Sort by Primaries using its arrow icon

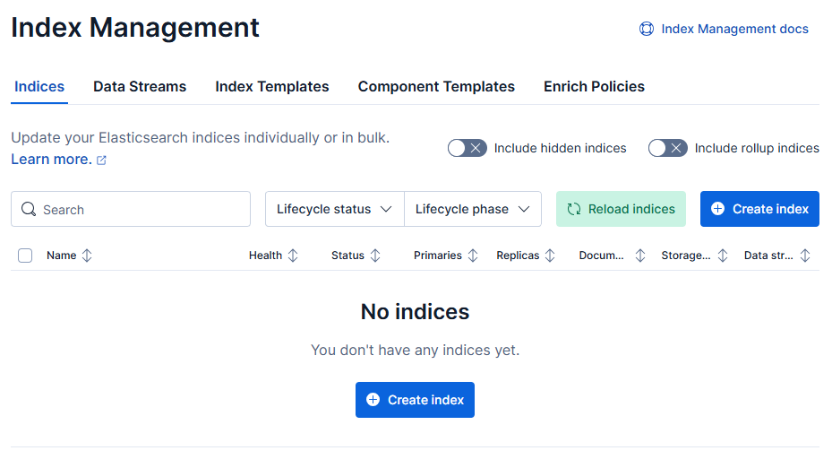tap(473, 256)
